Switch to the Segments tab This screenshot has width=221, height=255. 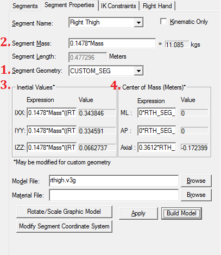(25, 6)
